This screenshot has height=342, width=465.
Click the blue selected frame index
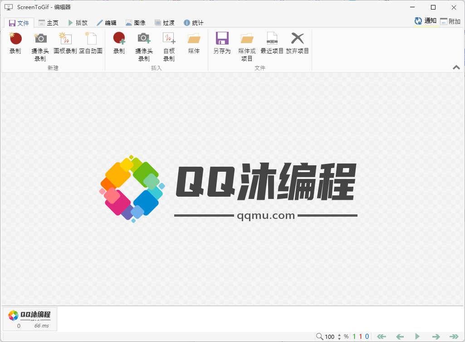[x=367, y=337]
